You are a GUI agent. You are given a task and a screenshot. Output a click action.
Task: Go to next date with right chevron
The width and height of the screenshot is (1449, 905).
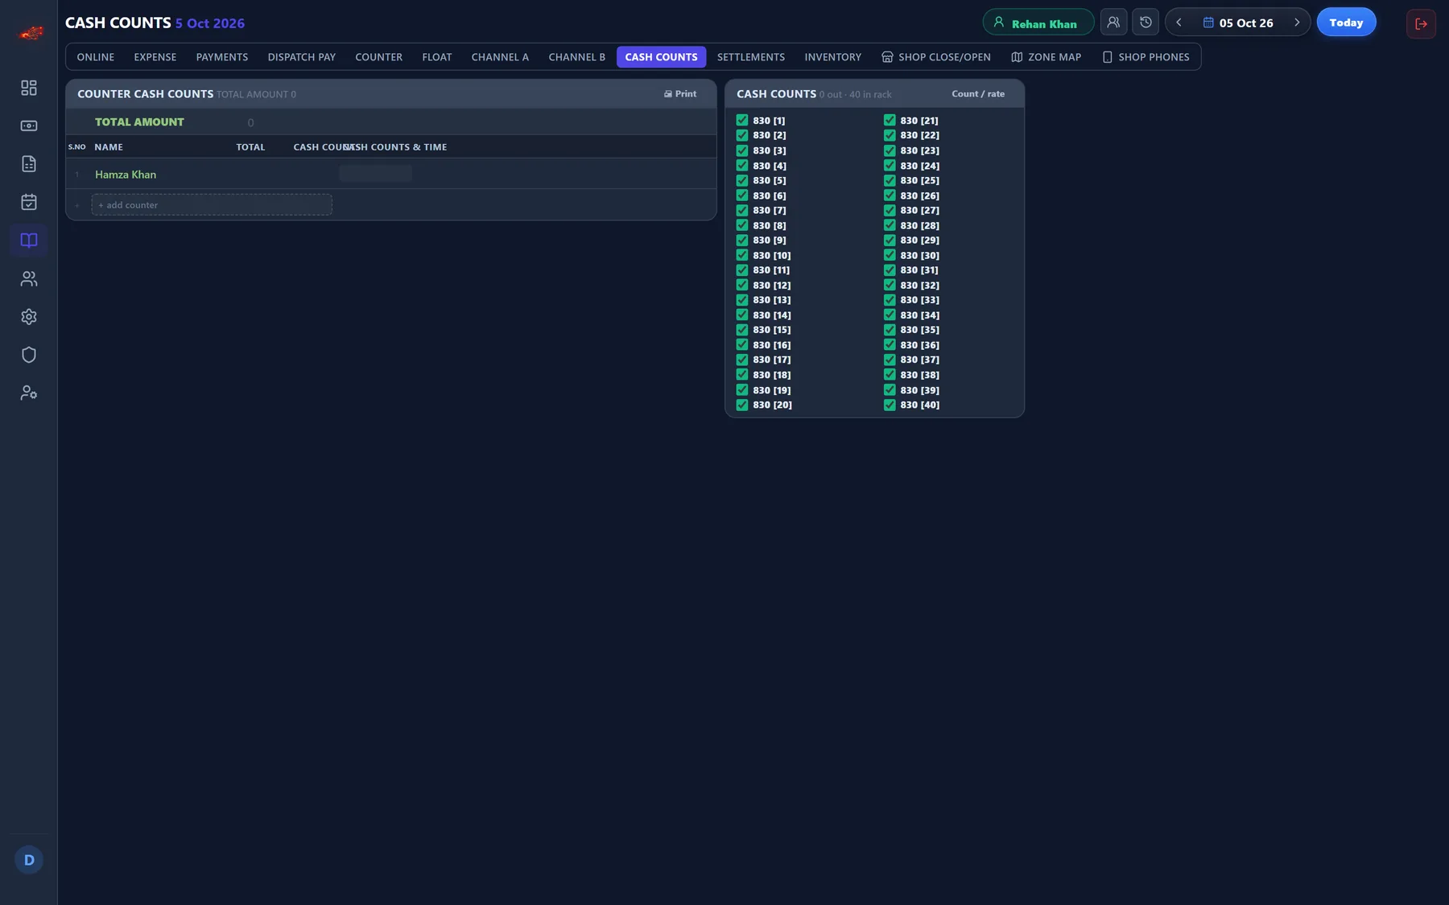pyautogui.click(x=1297, y=23)
